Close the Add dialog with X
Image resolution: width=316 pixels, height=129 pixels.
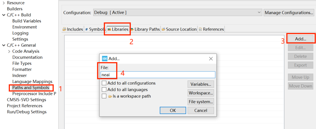click(211, 58)
